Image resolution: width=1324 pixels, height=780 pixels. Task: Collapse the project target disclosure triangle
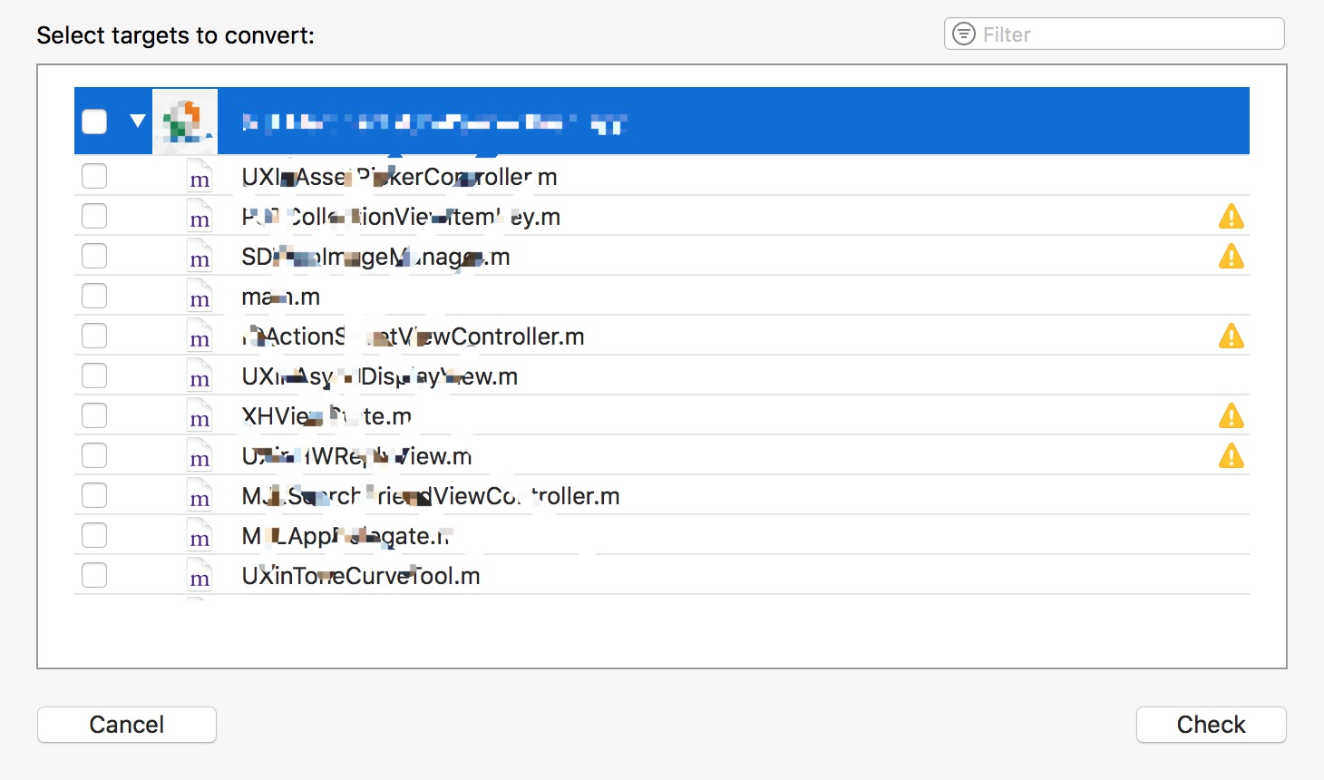pyautogui.click(x=138, y=121)
